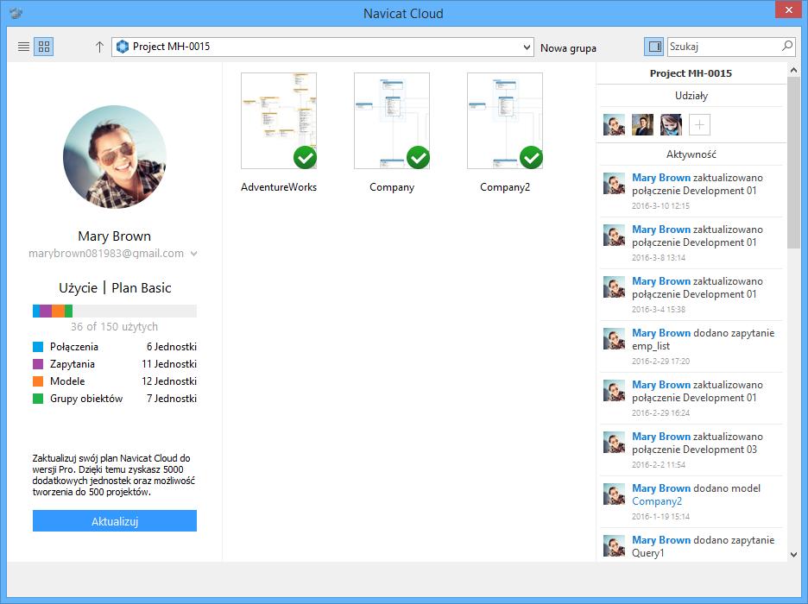Click avatar beside the Query1 activity
The height and width of the screenshot is (604, 808).
[615, 546]
